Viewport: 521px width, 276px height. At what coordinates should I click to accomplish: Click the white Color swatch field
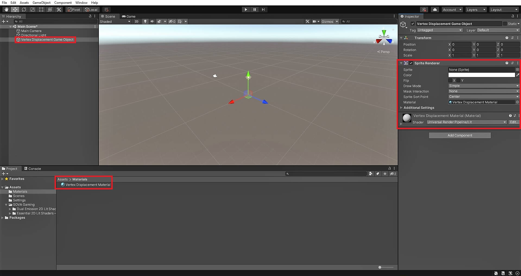tap(481, 75)
